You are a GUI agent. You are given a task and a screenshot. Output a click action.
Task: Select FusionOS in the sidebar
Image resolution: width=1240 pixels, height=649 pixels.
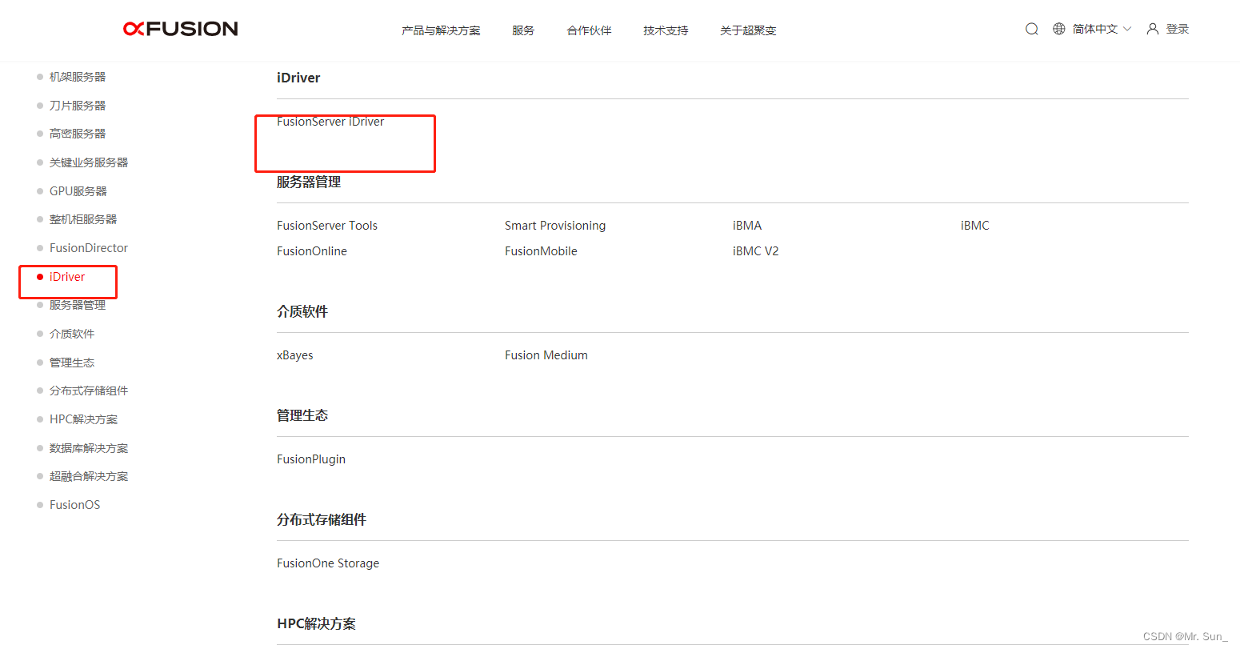click(75, 505)
